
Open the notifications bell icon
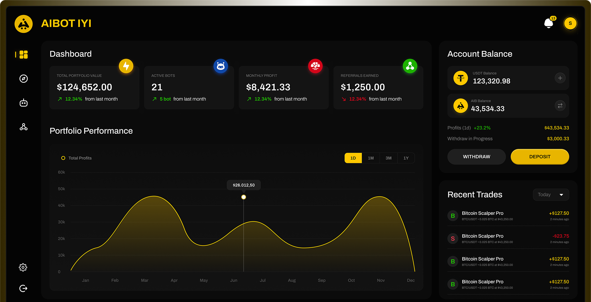coord(548,24)
